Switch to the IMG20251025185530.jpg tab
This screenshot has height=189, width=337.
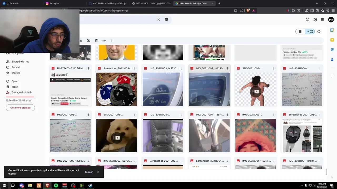(151, 3)
